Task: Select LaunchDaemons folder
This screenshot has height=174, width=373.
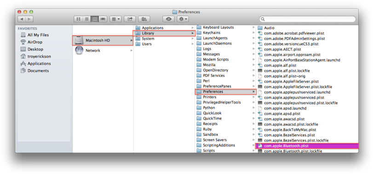Action: click(x=225, y=43)
